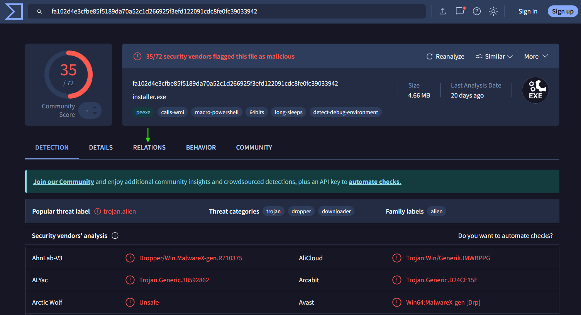Click the trojan threat category chip
Viewport: 581px width, 315px height.
click(x=273, y=211)
